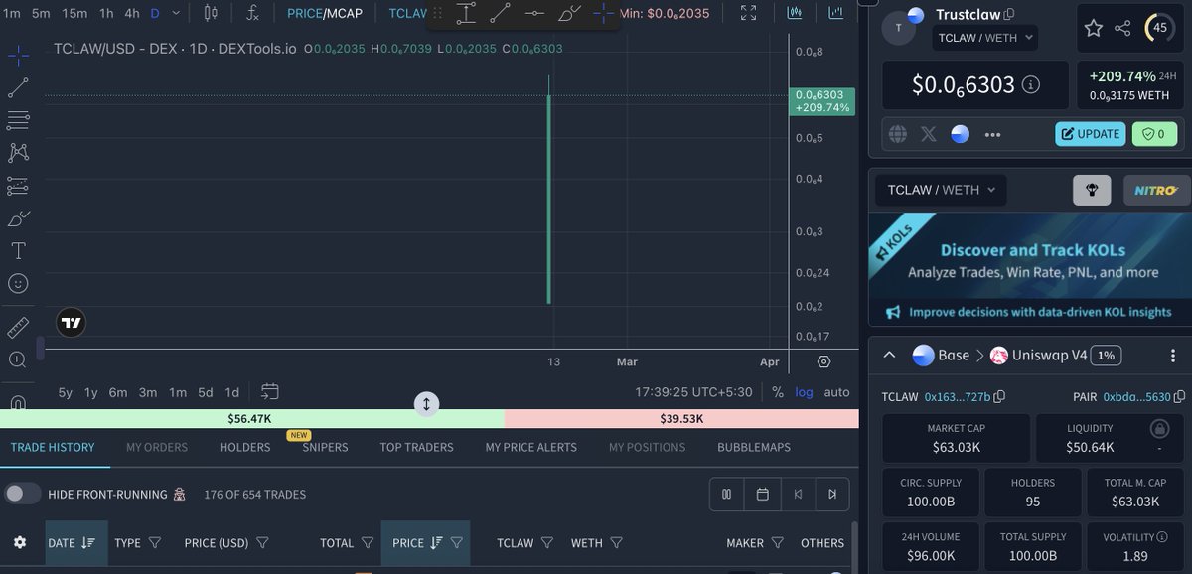Viewport: 1192px width, 574px height.
Task: Open the horizontal lines and Fibonacci tools
Action: (18, 120)
